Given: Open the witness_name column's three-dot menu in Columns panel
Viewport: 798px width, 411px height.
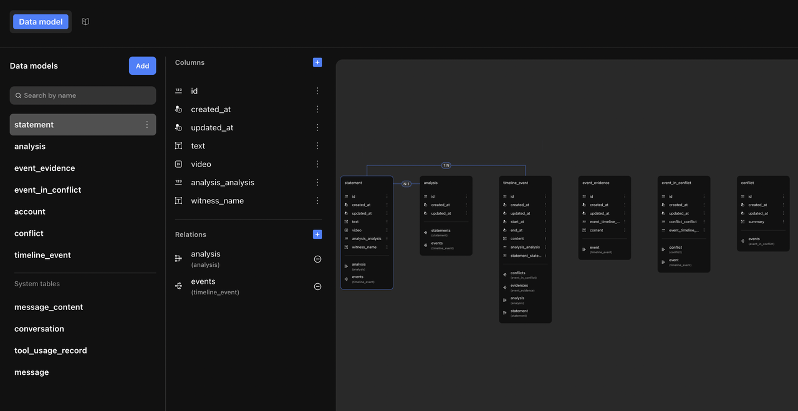Looking at the screenshot, I should point(317,201).
